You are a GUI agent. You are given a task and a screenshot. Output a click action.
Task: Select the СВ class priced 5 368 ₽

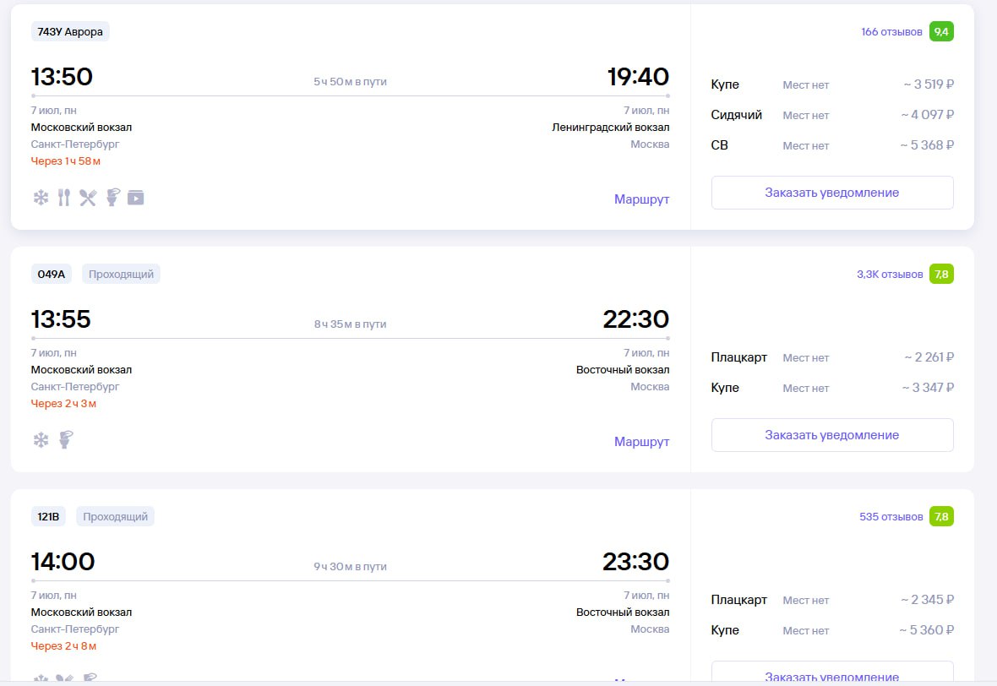831,145
